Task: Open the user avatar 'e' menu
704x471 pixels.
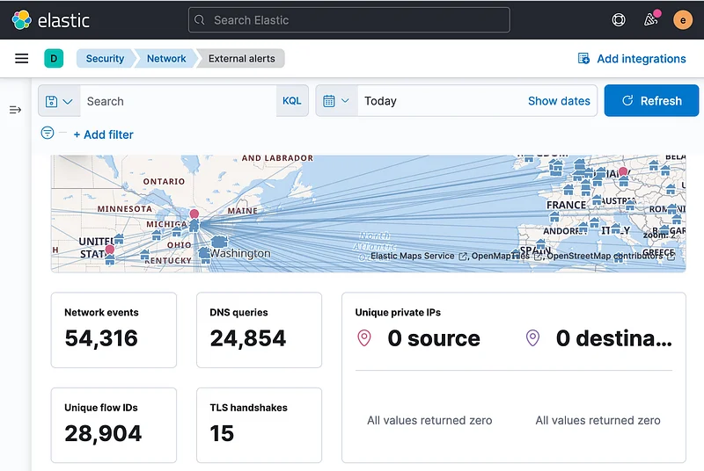Action: tap(683, 20)
